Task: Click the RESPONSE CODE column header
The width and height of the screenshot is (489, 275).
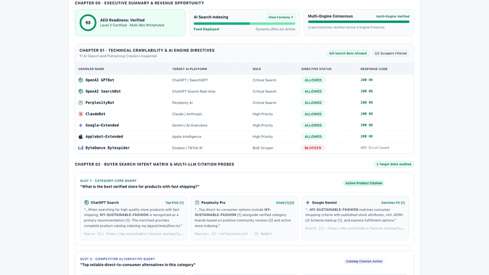Action: [x=374, y=69]
